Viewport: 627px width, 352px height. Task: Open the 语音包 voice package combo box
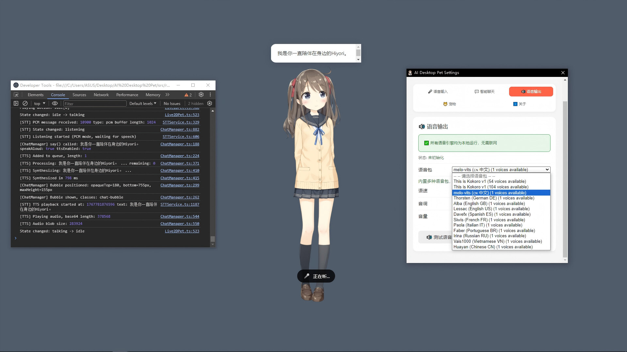501,169
